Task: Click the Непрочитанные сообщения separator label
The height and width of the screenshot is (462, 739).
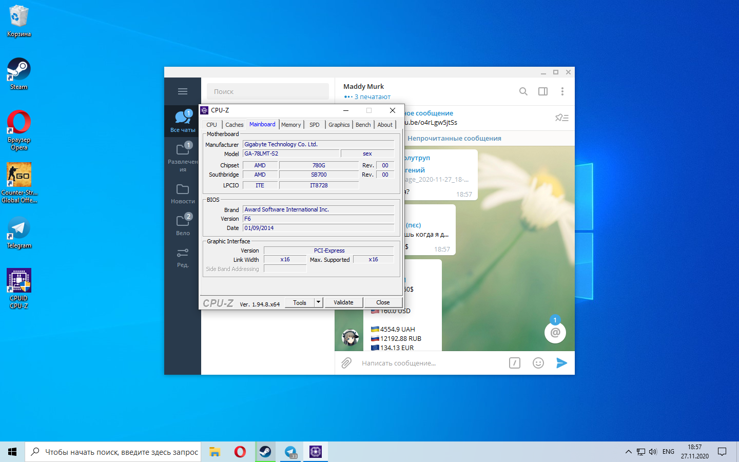Action: point(454,138)
